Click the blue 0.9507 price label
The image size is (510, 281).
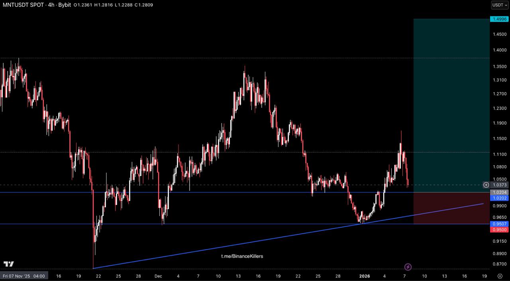point(499,224)
